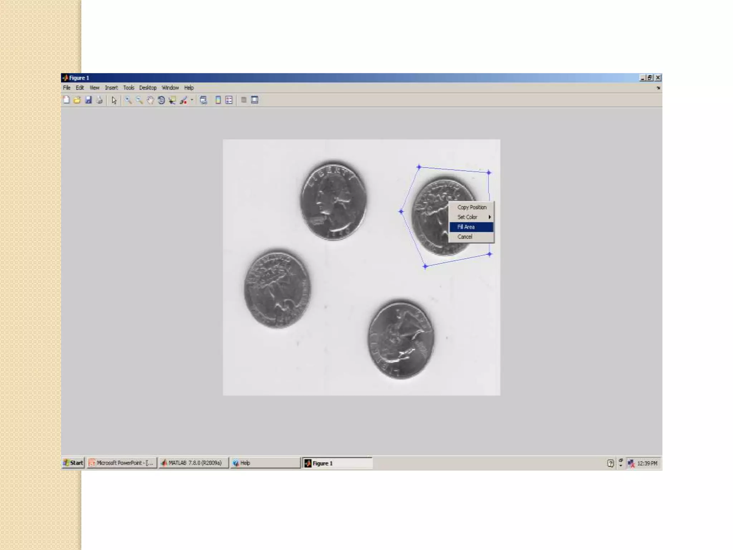This screenshot has height=550, width=733.
Task: Click the top-left polygon vertex marker
Action: (x=419, y=167)
